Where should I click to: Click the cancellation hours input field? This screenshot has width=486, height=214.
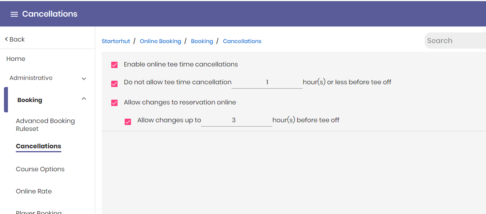(x=267, y=82)
